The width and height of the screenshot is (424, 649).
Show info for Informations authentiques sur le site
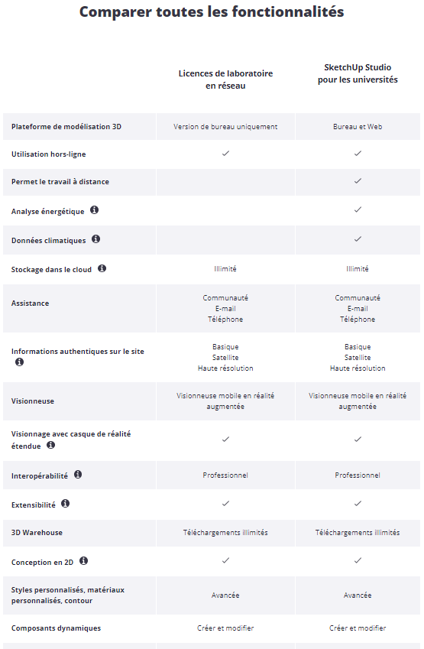(x=19, y=362)
